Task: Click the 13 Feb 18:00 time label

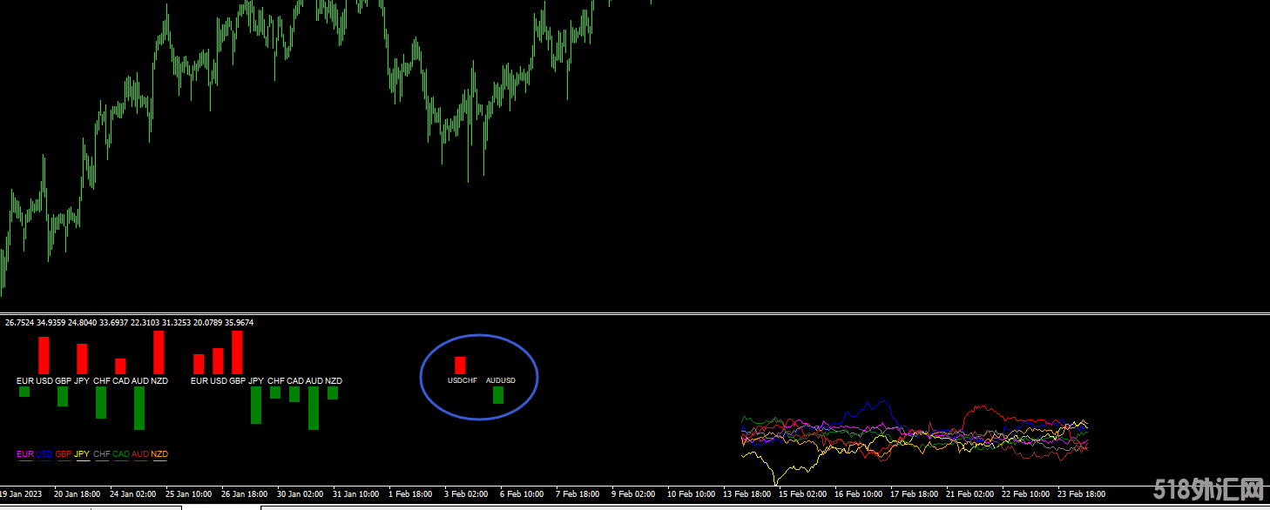Action: 747,494
